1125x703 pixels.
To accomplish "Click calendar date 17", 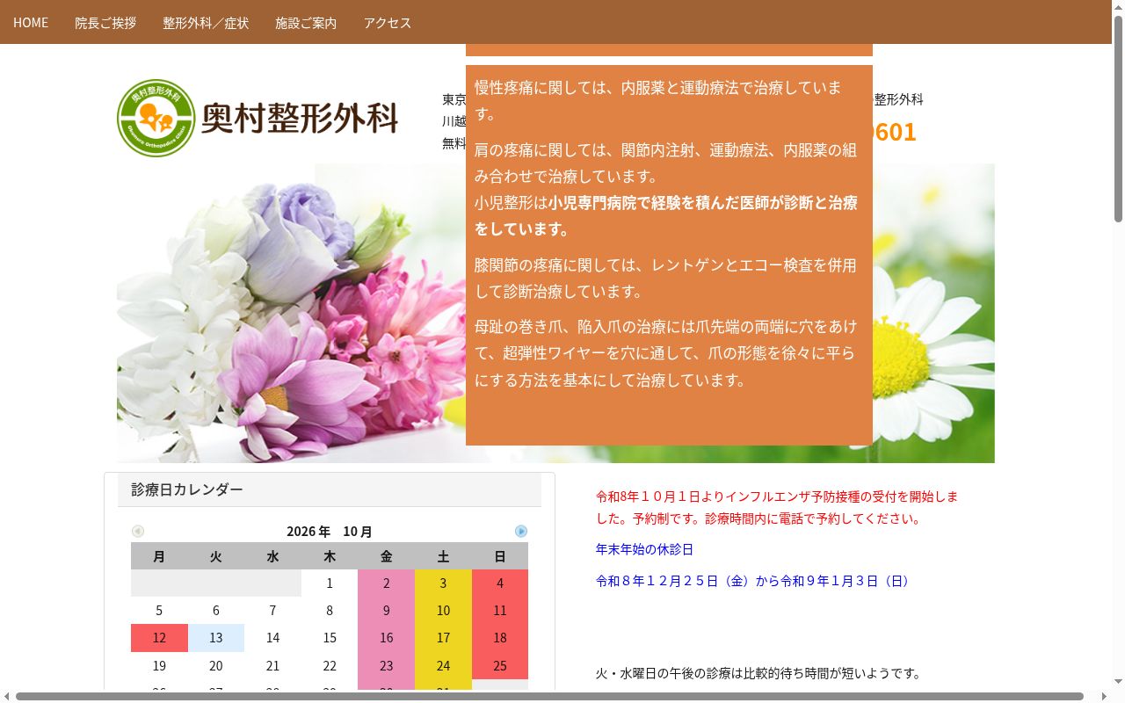I will click(x=443, y=638).
